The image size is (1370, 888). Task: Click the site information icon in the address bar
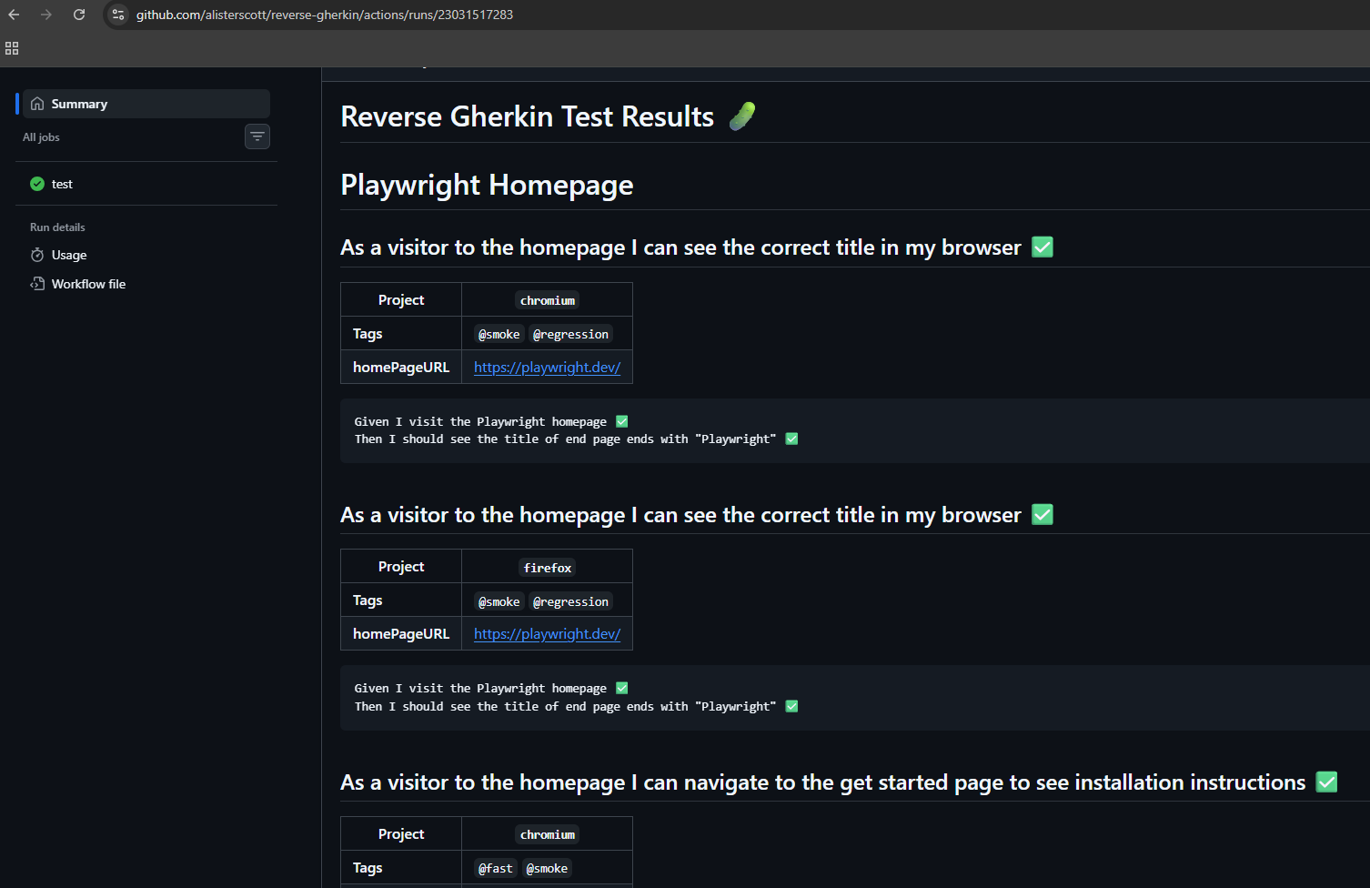click(118, 15)
